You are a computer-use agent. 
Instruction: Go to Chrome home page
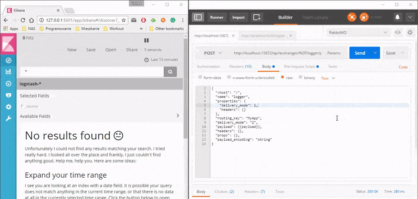click(31, 20)
